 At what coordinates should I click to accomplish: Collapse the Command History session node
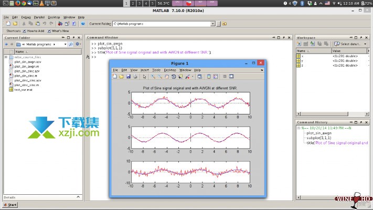[x=299, y=128]
